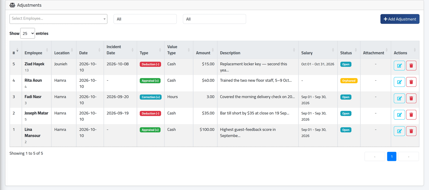Sort table by Attachment column

click(x=375, y=50)
